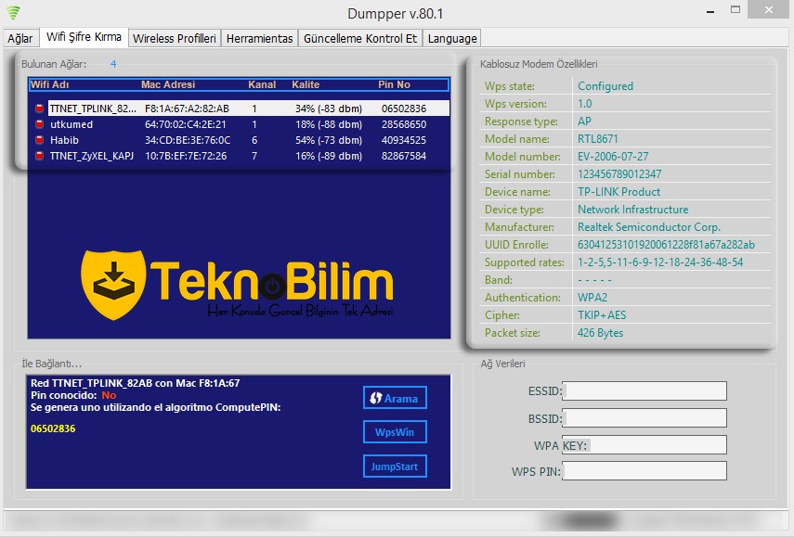794x537 pixels.
Task: Open the Language tab
Action: [452, 39]
